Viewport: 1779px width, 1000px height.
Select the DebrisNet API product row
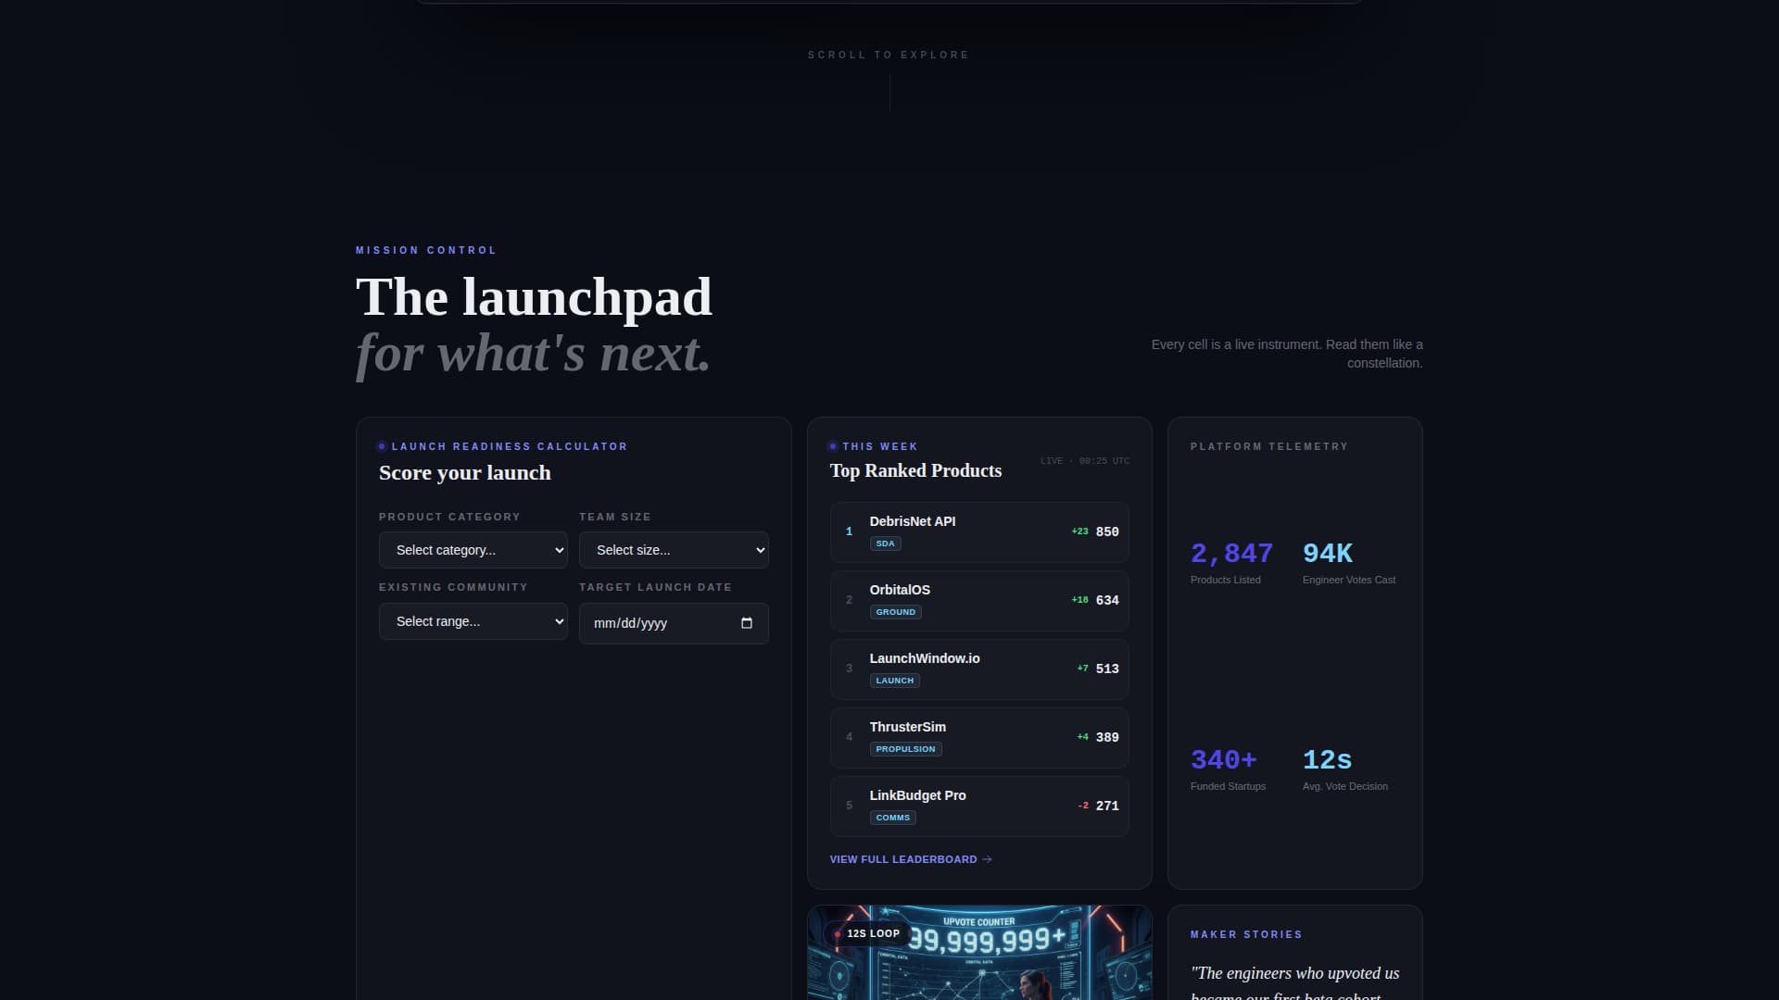point(979,532)
